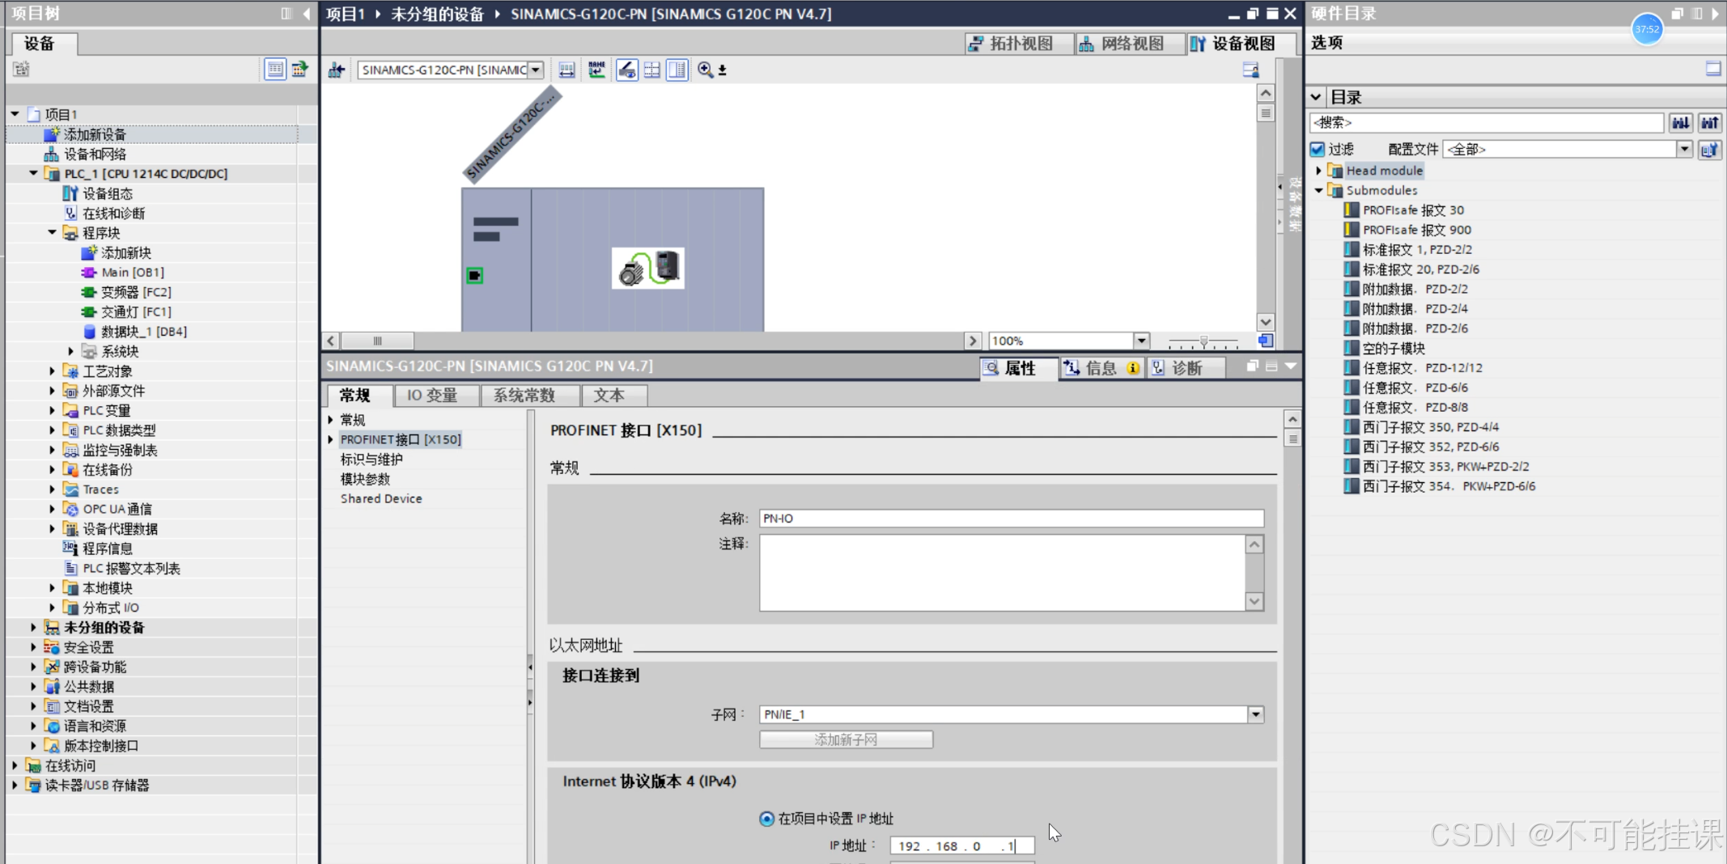This screenshot has height=864, width=1727.
Task: Click the 名称 field containing PN-IO
Action: click(1012, 519)
